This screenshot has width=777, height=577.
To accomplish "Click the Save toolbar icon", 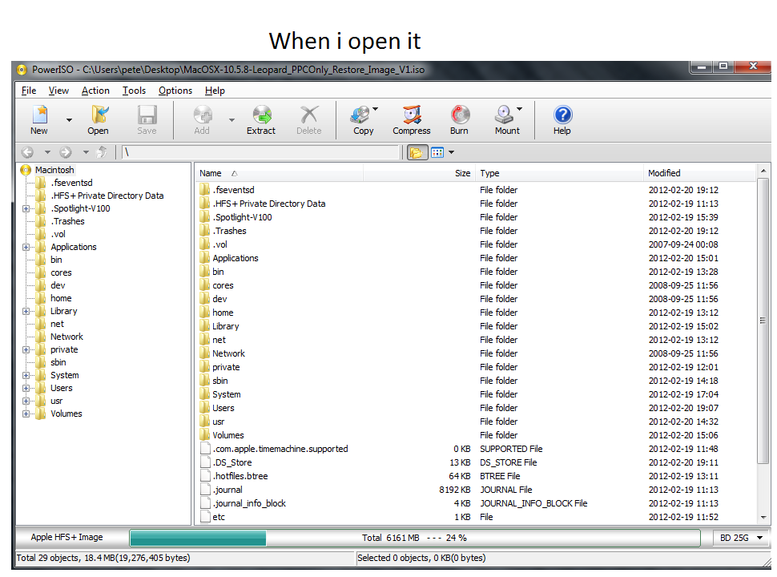I will pos(147,115).
